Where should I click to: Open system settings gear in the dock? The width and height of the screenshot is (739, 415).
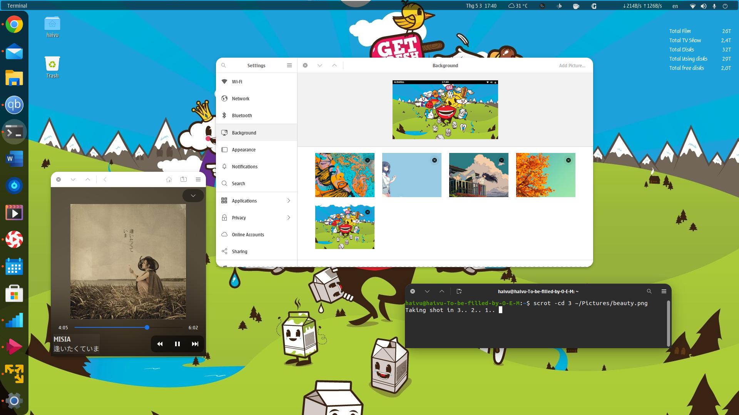14,401
